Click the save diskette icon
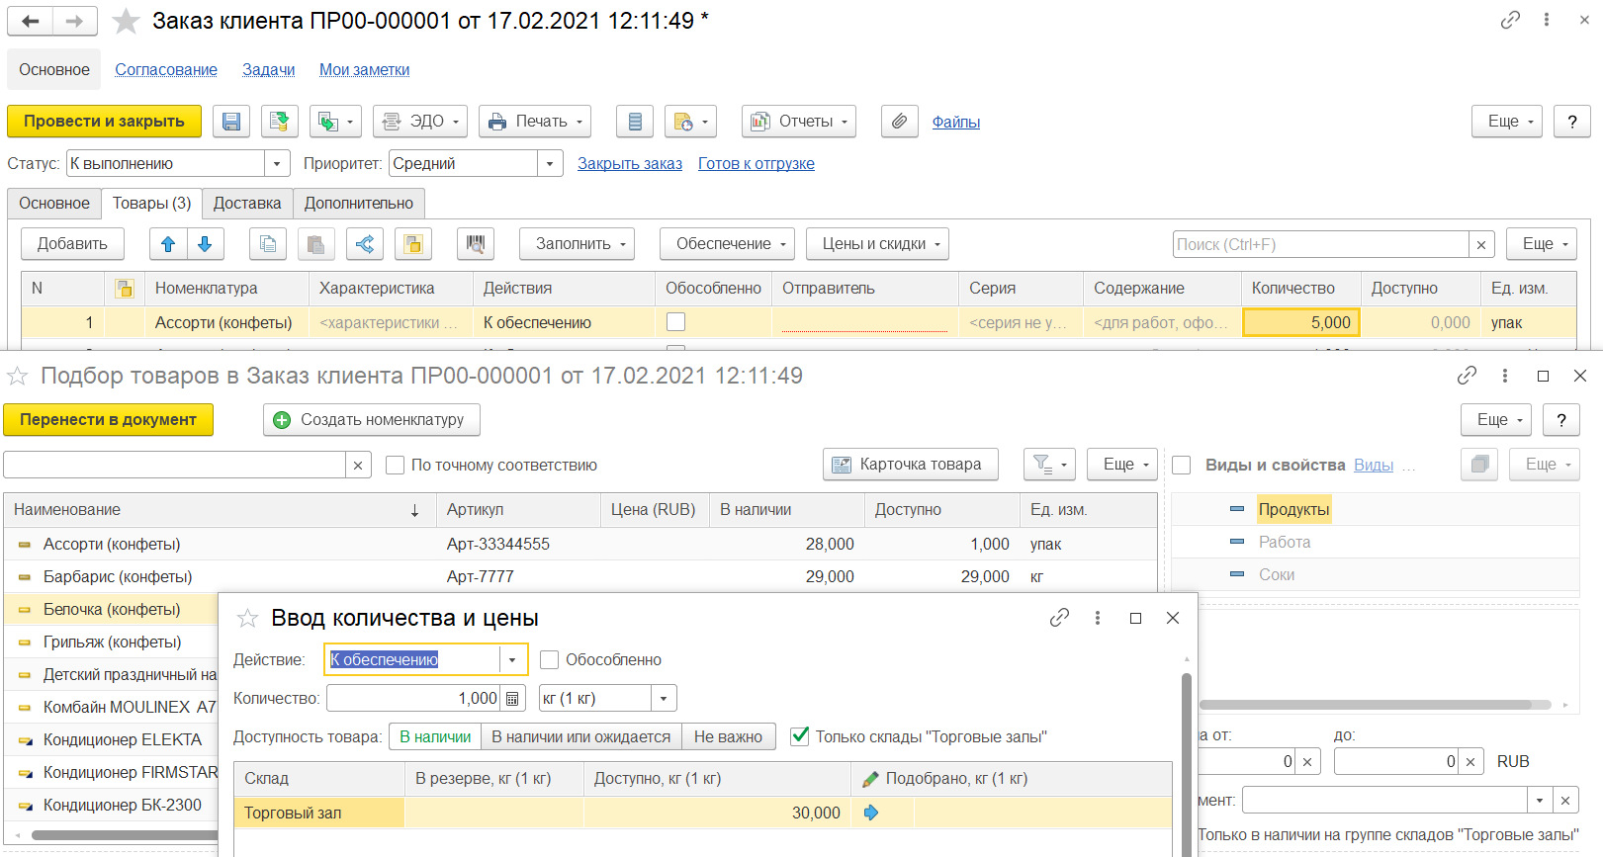The height and width of the screenshot is (857, 1603). click(231, 122)
